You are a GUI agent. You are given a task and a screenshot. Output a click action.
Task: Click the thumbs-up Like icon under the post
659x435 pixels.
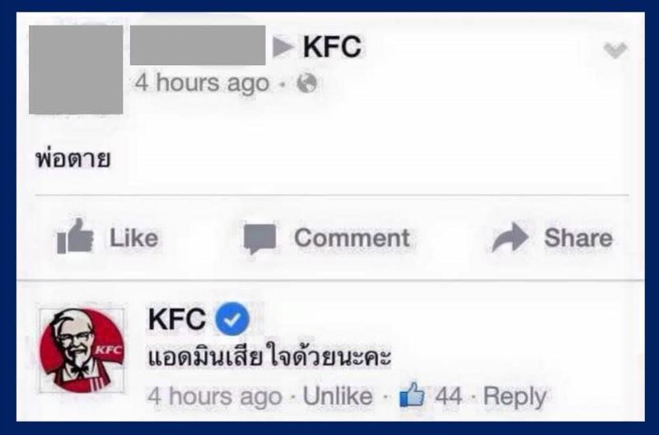(x=75, y=237)
